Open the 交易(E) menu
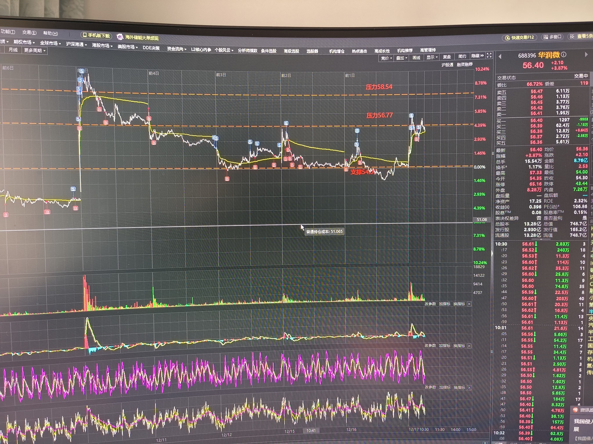 click(x=29, y=33)
